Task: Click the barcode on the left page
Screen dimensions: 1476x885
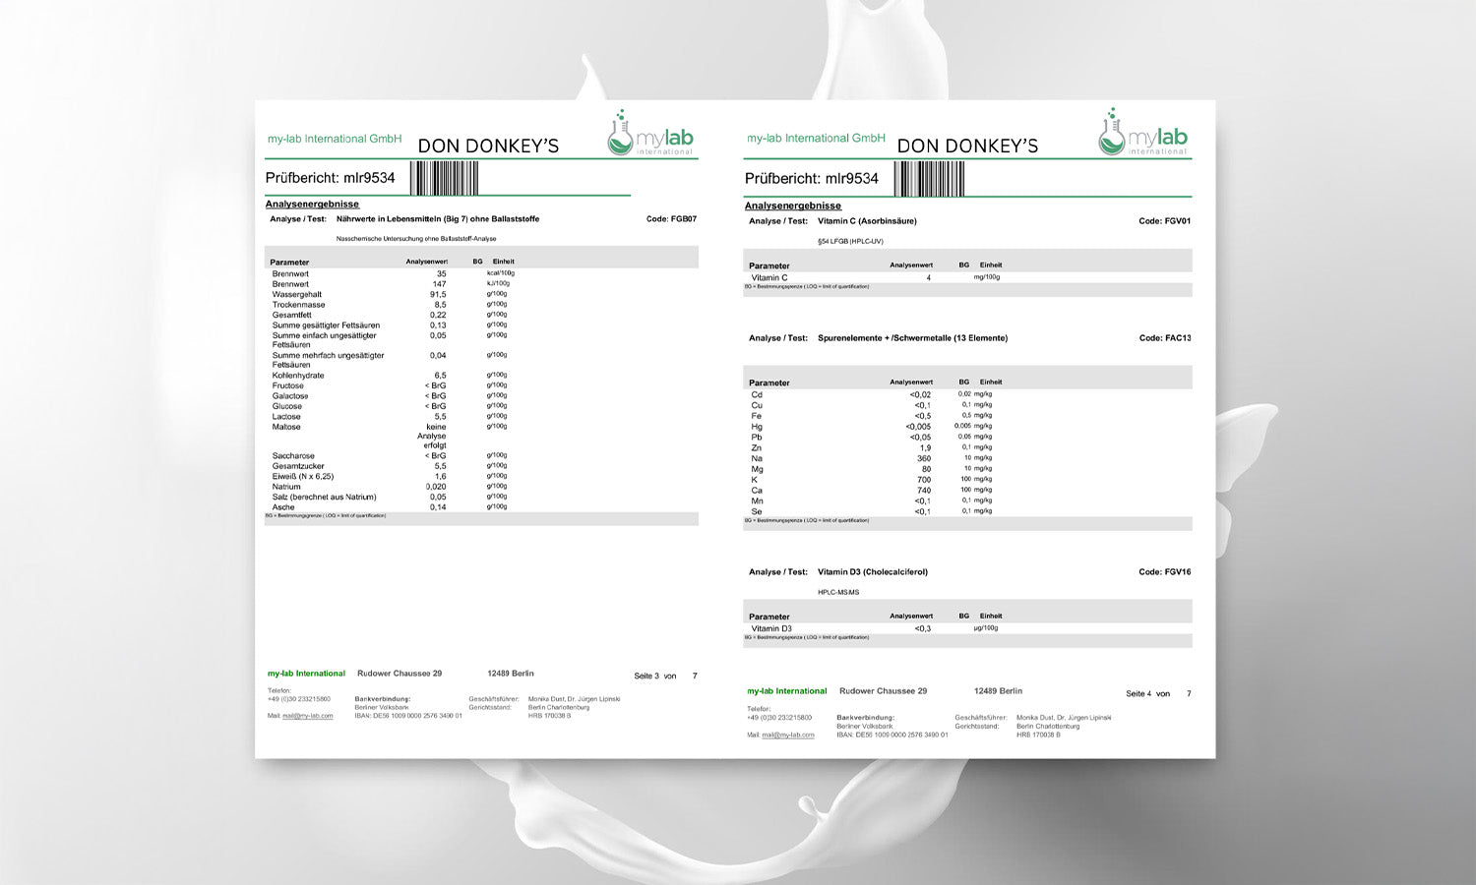Action: coord(444,178)
